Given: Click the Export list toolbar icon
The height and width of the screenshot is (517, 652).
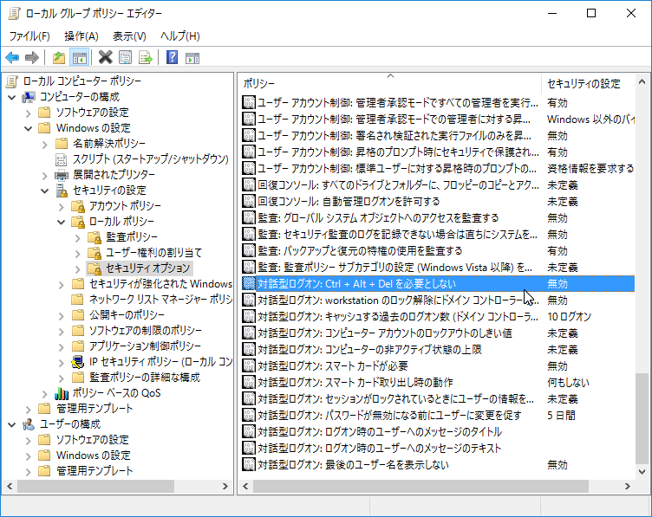Looking at the screenshot, I should pyautogui.click(x=146, y=57).
